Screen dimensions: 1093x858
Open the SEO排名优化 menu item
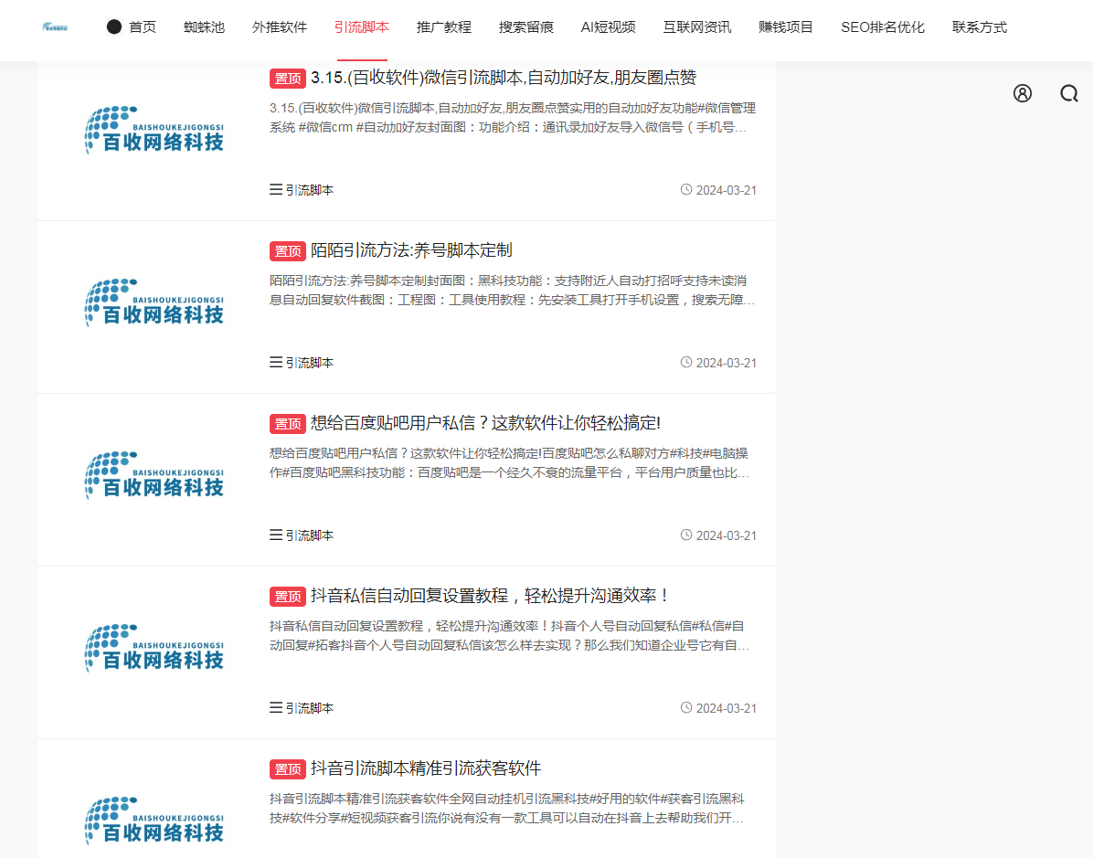(x=883, y=27)
